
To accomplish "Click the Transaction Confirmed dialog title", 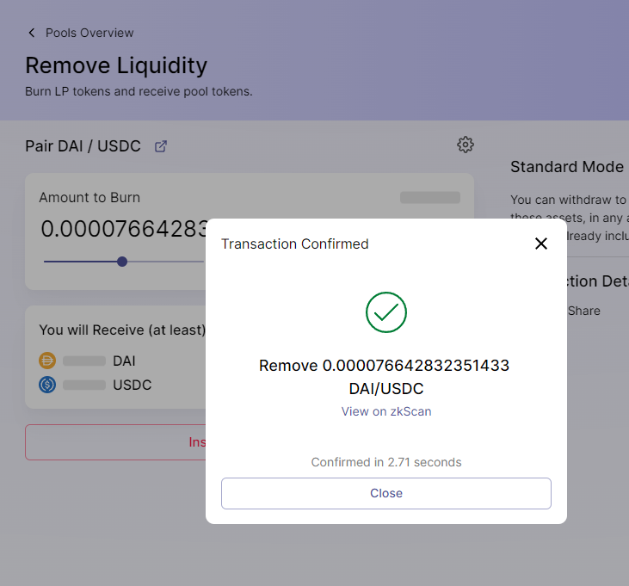I will [x=295, y=244].
